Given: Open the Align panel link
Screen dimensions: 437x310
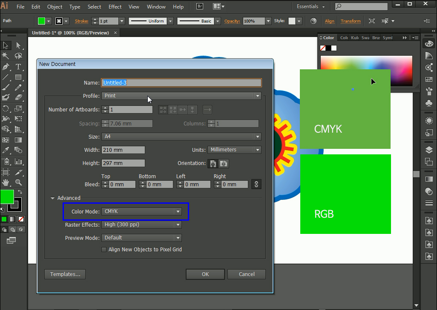Looking at the screenshot, I should (329, 21).
